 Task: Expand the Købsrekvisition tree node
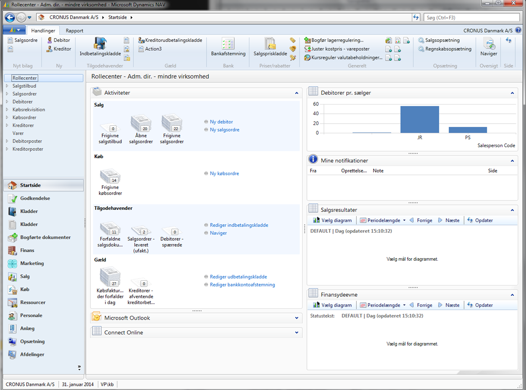coord(7,110)
